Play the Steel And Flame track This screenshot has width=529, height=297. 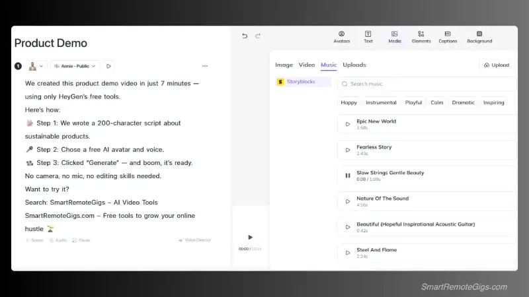pyautogui.click(x=348, y=253)
